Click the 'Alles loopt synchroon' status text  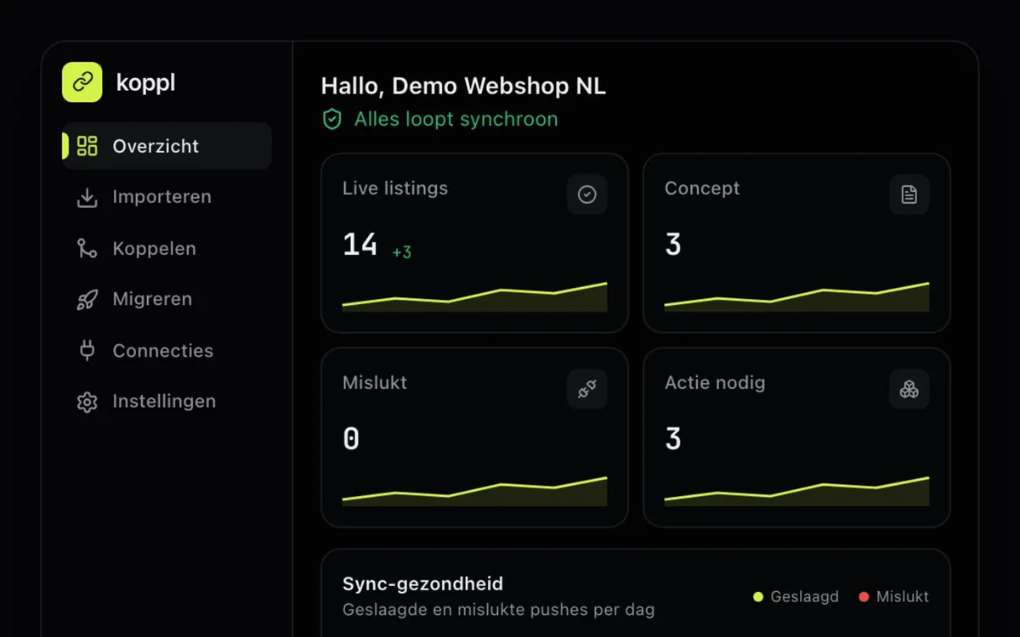coord(456,119)
